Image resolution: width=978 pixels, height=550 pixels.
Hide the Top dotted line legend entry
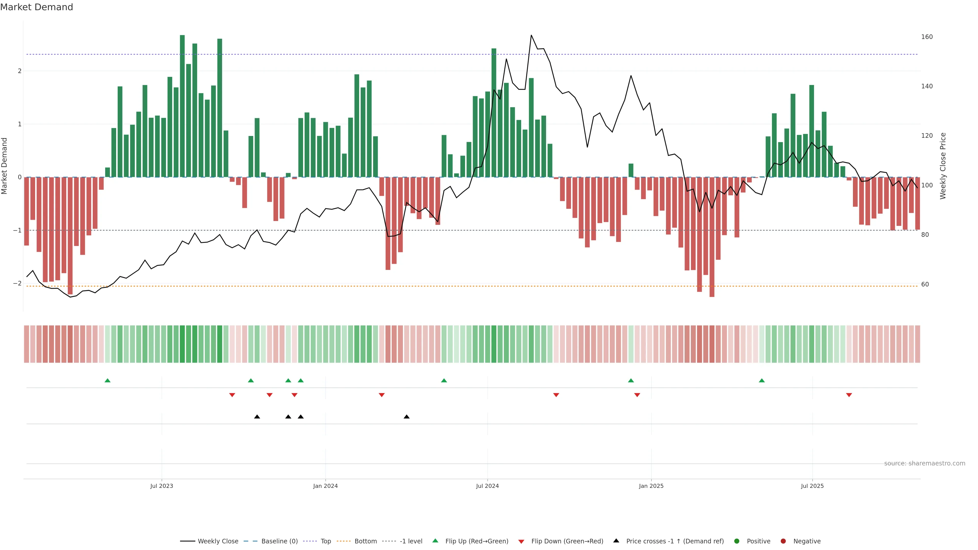(325, 541)
